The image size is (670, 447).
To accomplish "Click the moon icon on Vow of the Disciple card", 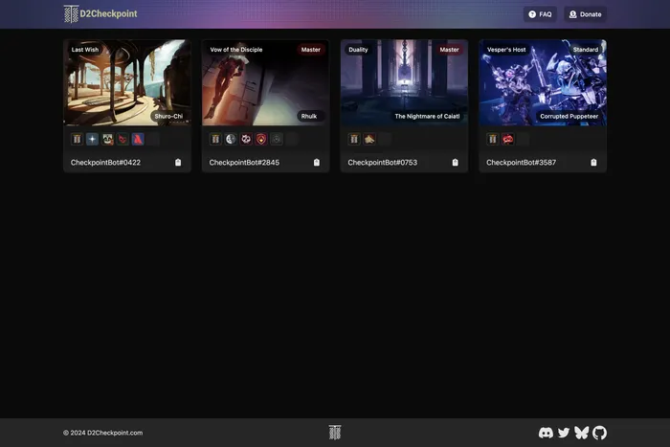I will pos(231,139).
